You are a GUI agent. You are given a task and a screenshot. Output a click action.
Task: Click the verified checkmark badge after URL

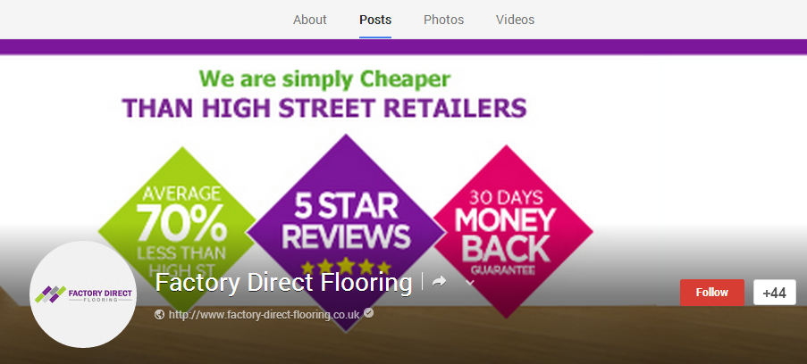coord(368,312)
